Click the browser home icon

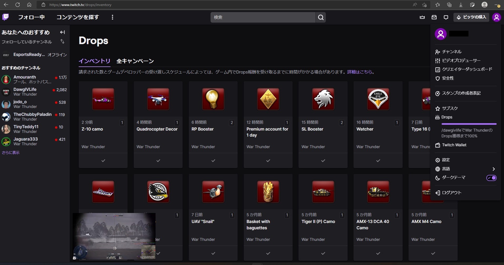point(29,5)
